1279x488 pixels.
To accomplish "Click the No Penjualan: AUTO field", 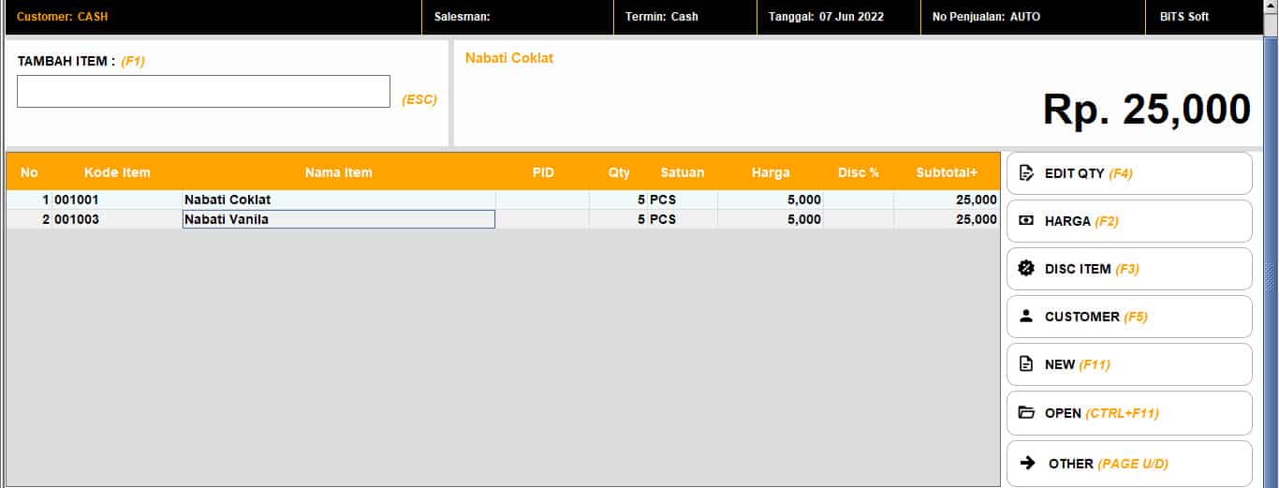I will (x=986, y=17).
